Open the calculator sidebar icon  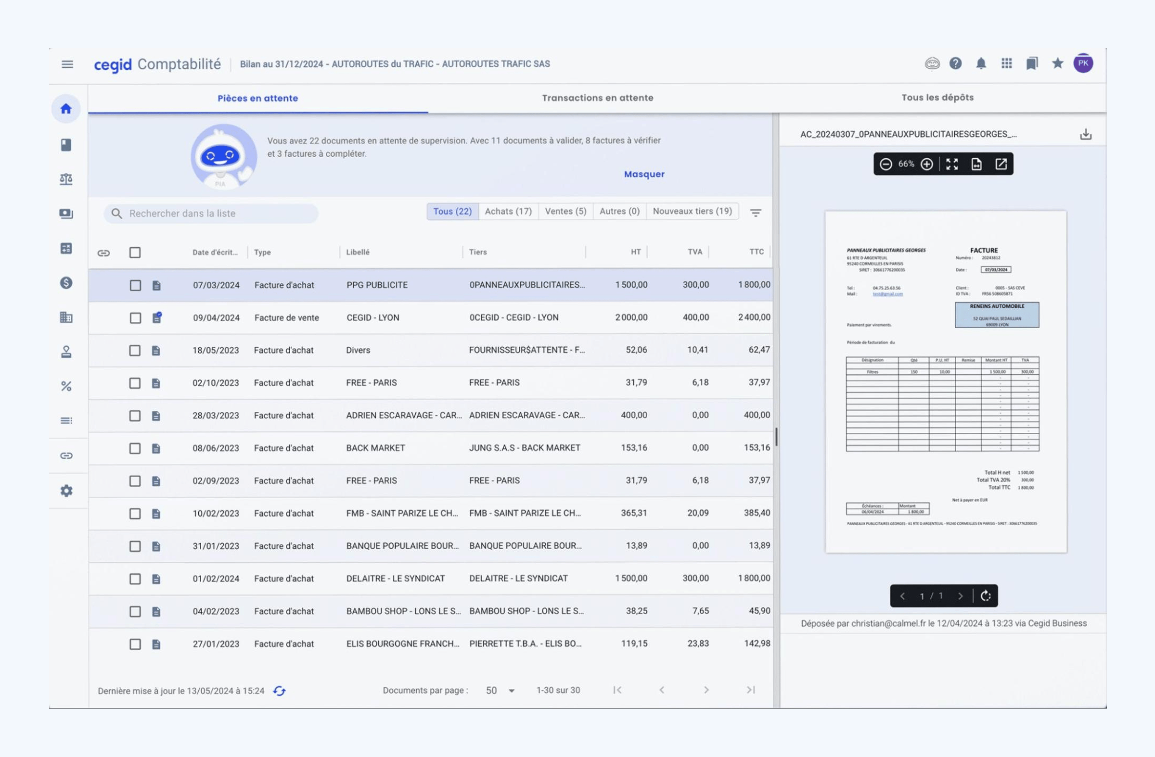tap(66, 248)
